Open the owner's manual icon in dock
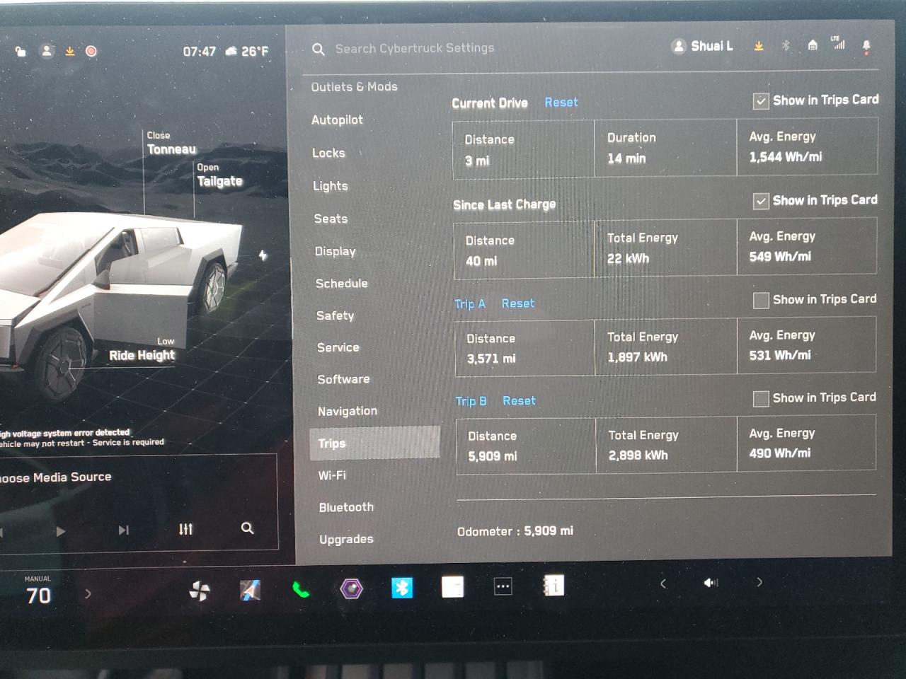The image size is (906, 679). pos(554,586)
